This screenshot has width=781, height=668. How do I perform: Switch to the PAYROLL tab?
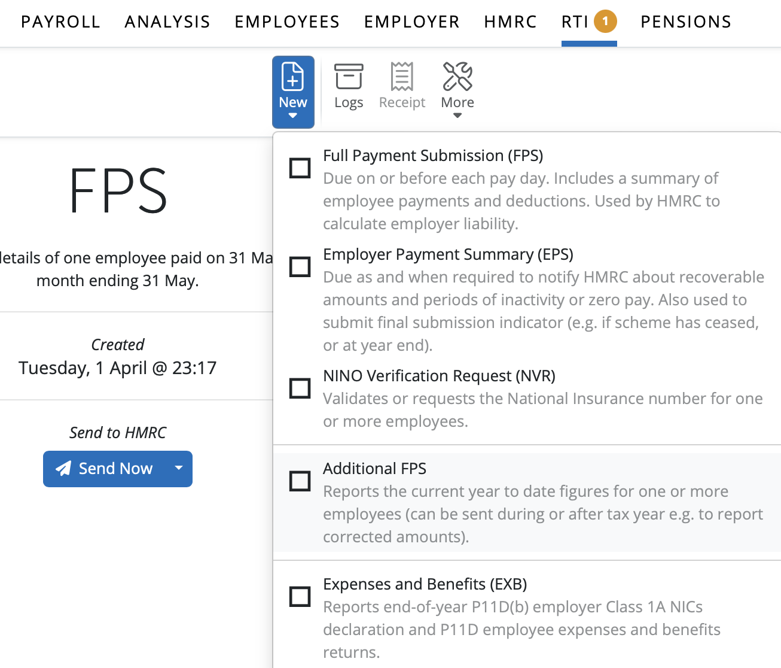[x=60, y=22]
